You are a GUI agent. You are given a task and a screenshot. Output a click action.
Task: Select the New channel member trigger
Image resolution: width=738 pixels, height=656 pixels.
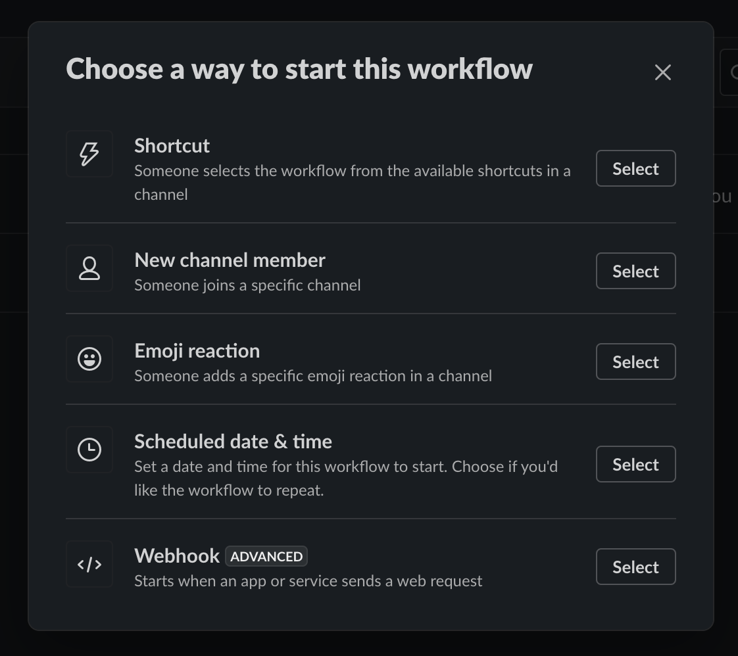635,271
